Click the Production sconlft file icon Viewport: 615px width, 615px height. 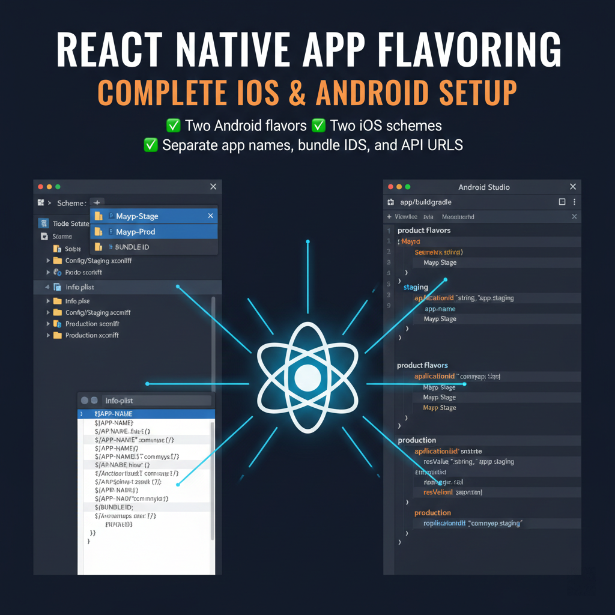[57, 324]
